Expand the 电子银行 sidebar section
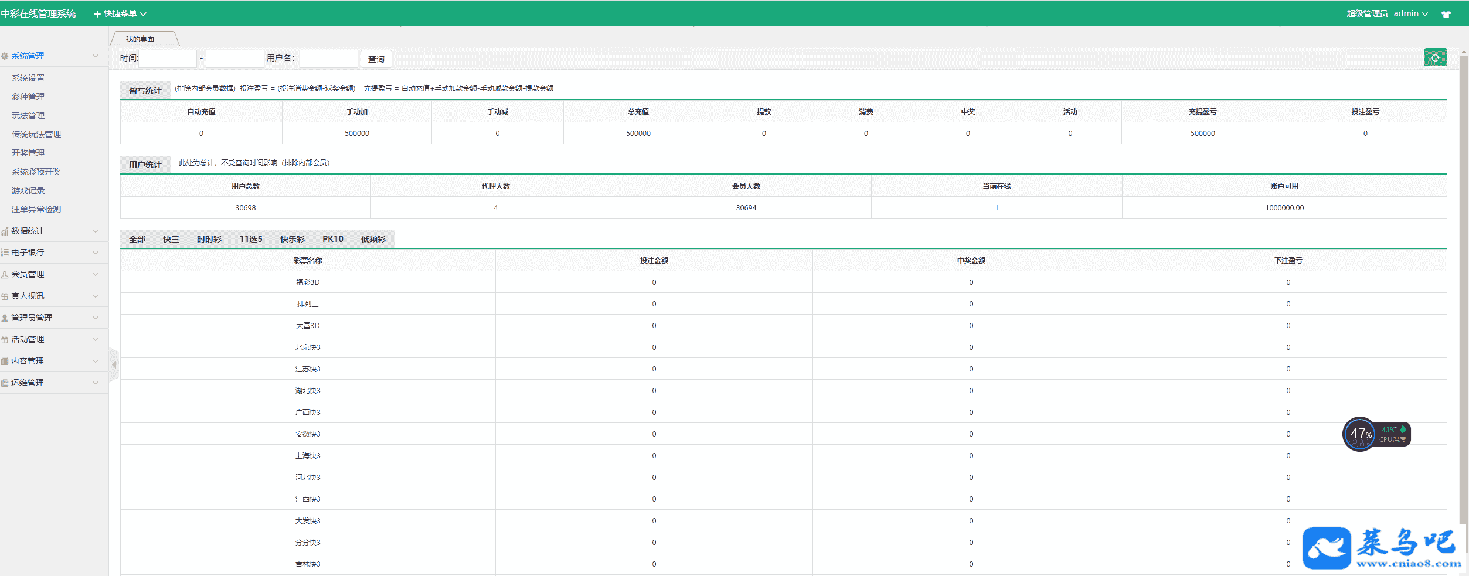This screenshot has height=576, width=1469. tap(53, 253)
